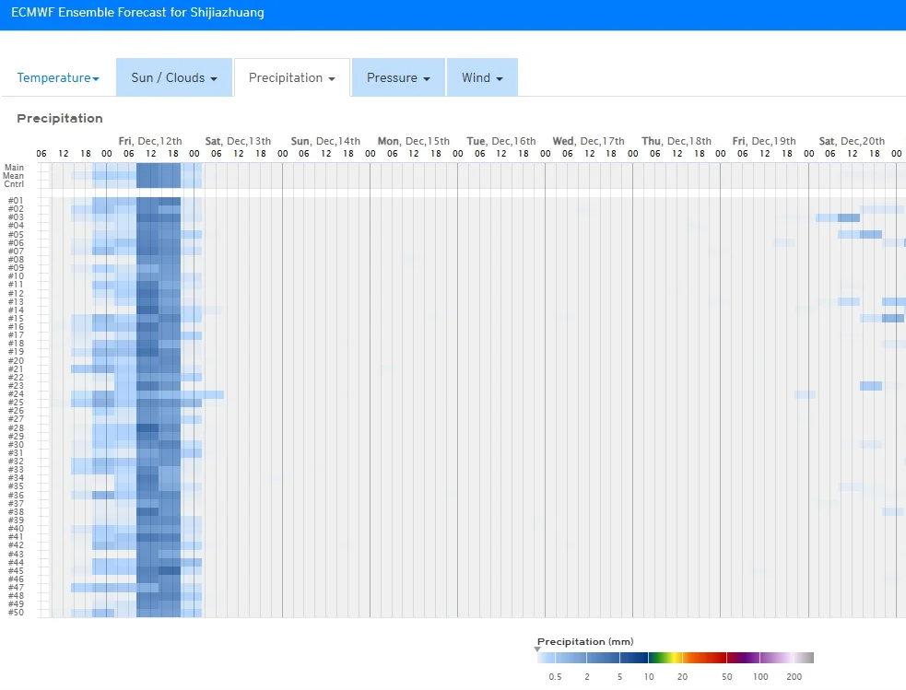Image resolution: width=906 pixels, height=690 pixels.
Task: Select the 'Sat, Dec,13th' date header
Action: [238, 141]
